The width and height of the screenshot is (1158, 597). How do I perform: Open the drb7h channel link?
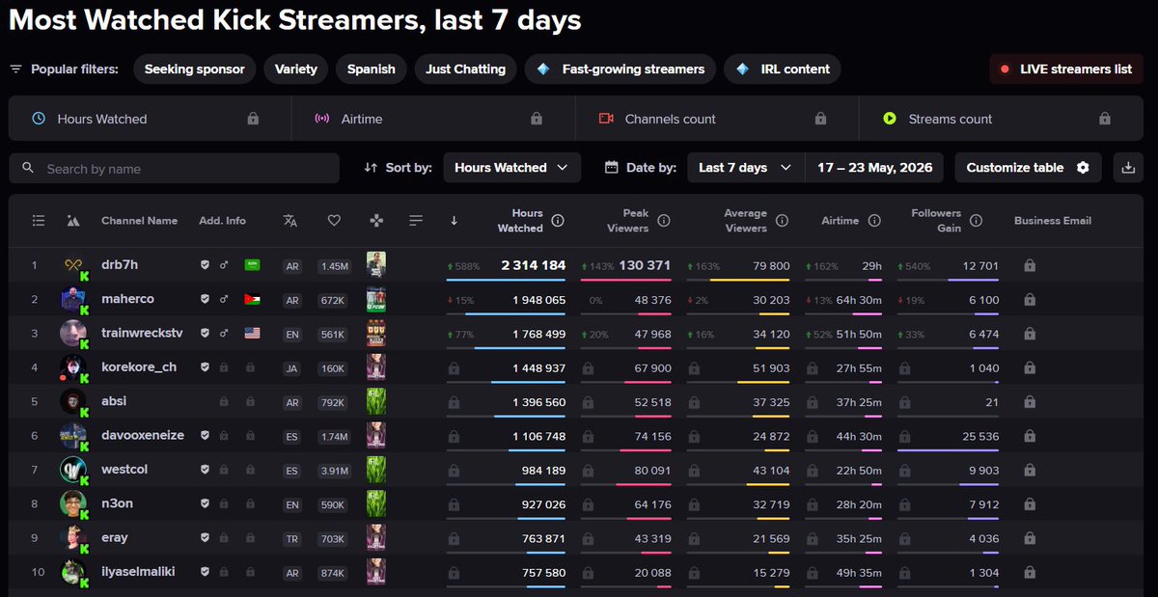pos(120,265)
